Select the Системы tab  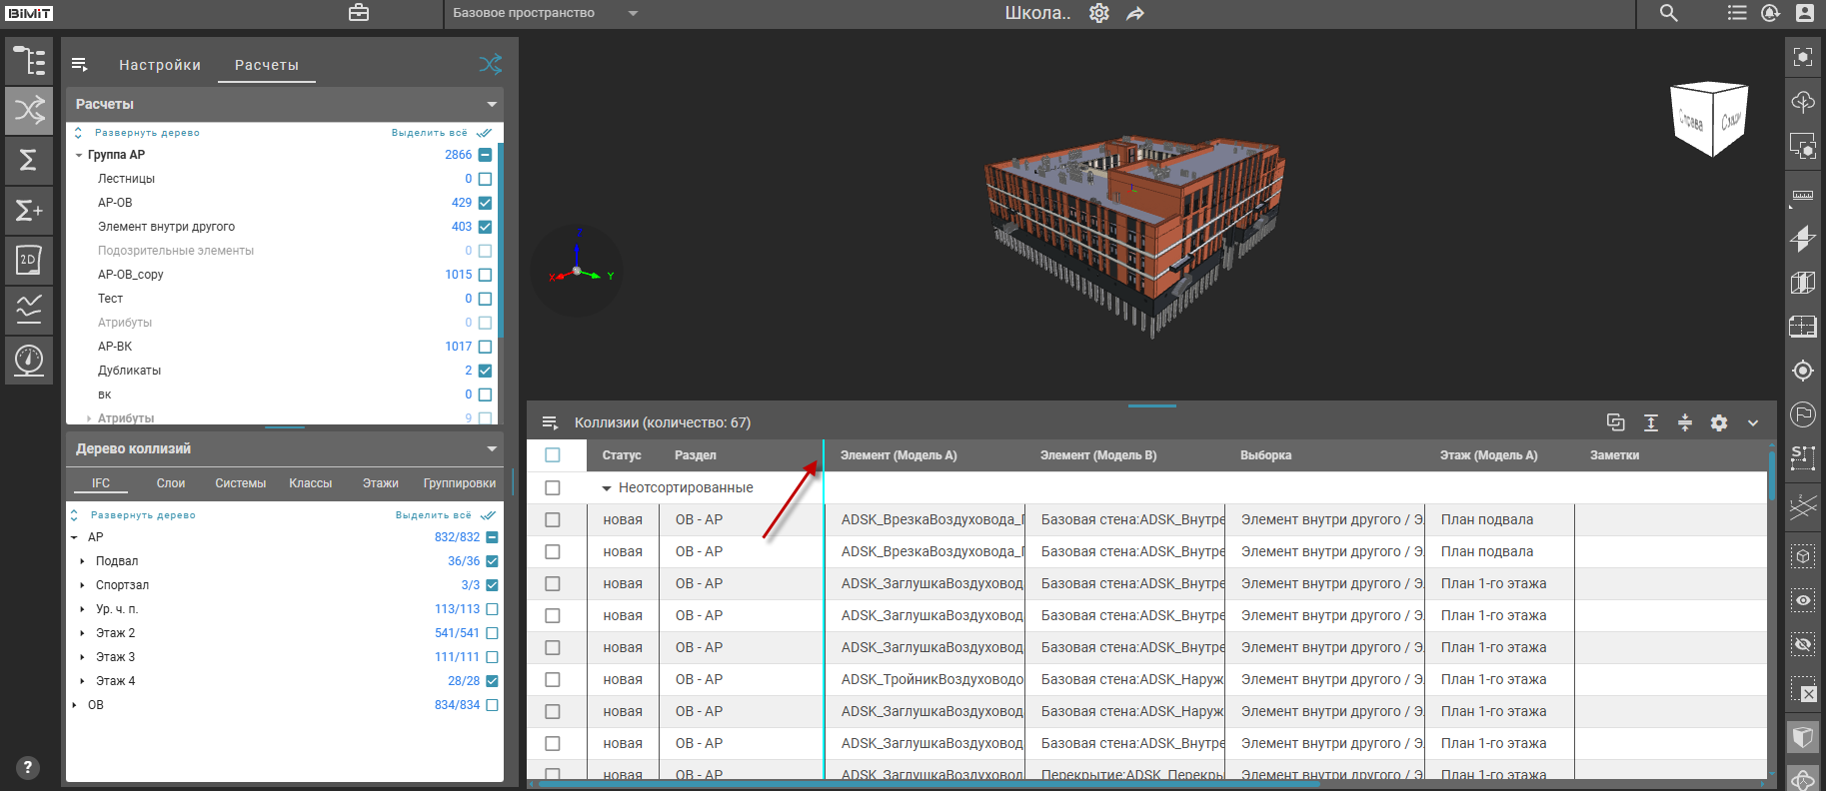point(240,483)
